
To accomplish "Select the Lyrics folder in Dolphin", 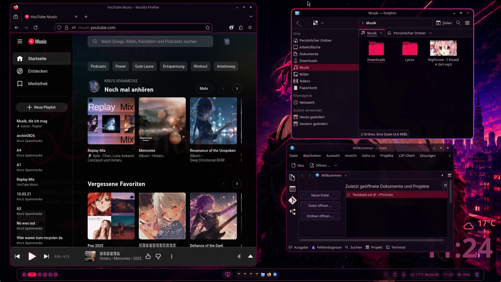I will click(410, 52).
